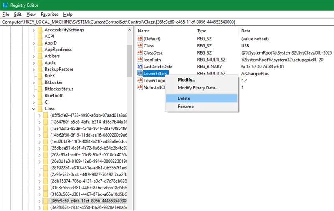The image size is (334, 211).
Task: Sort values by the Type column header
Action: click(x=202, y=31)
